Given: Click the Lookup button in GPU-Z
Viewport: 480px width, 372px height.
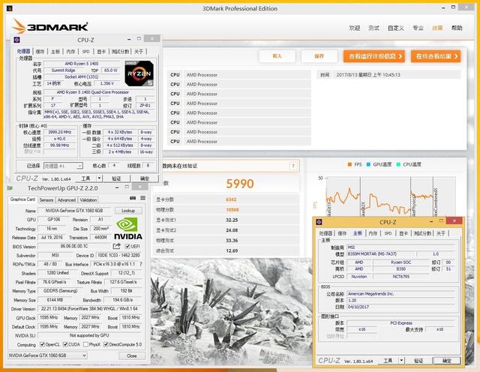Looking at the screenshot, I should pos(128,211).
